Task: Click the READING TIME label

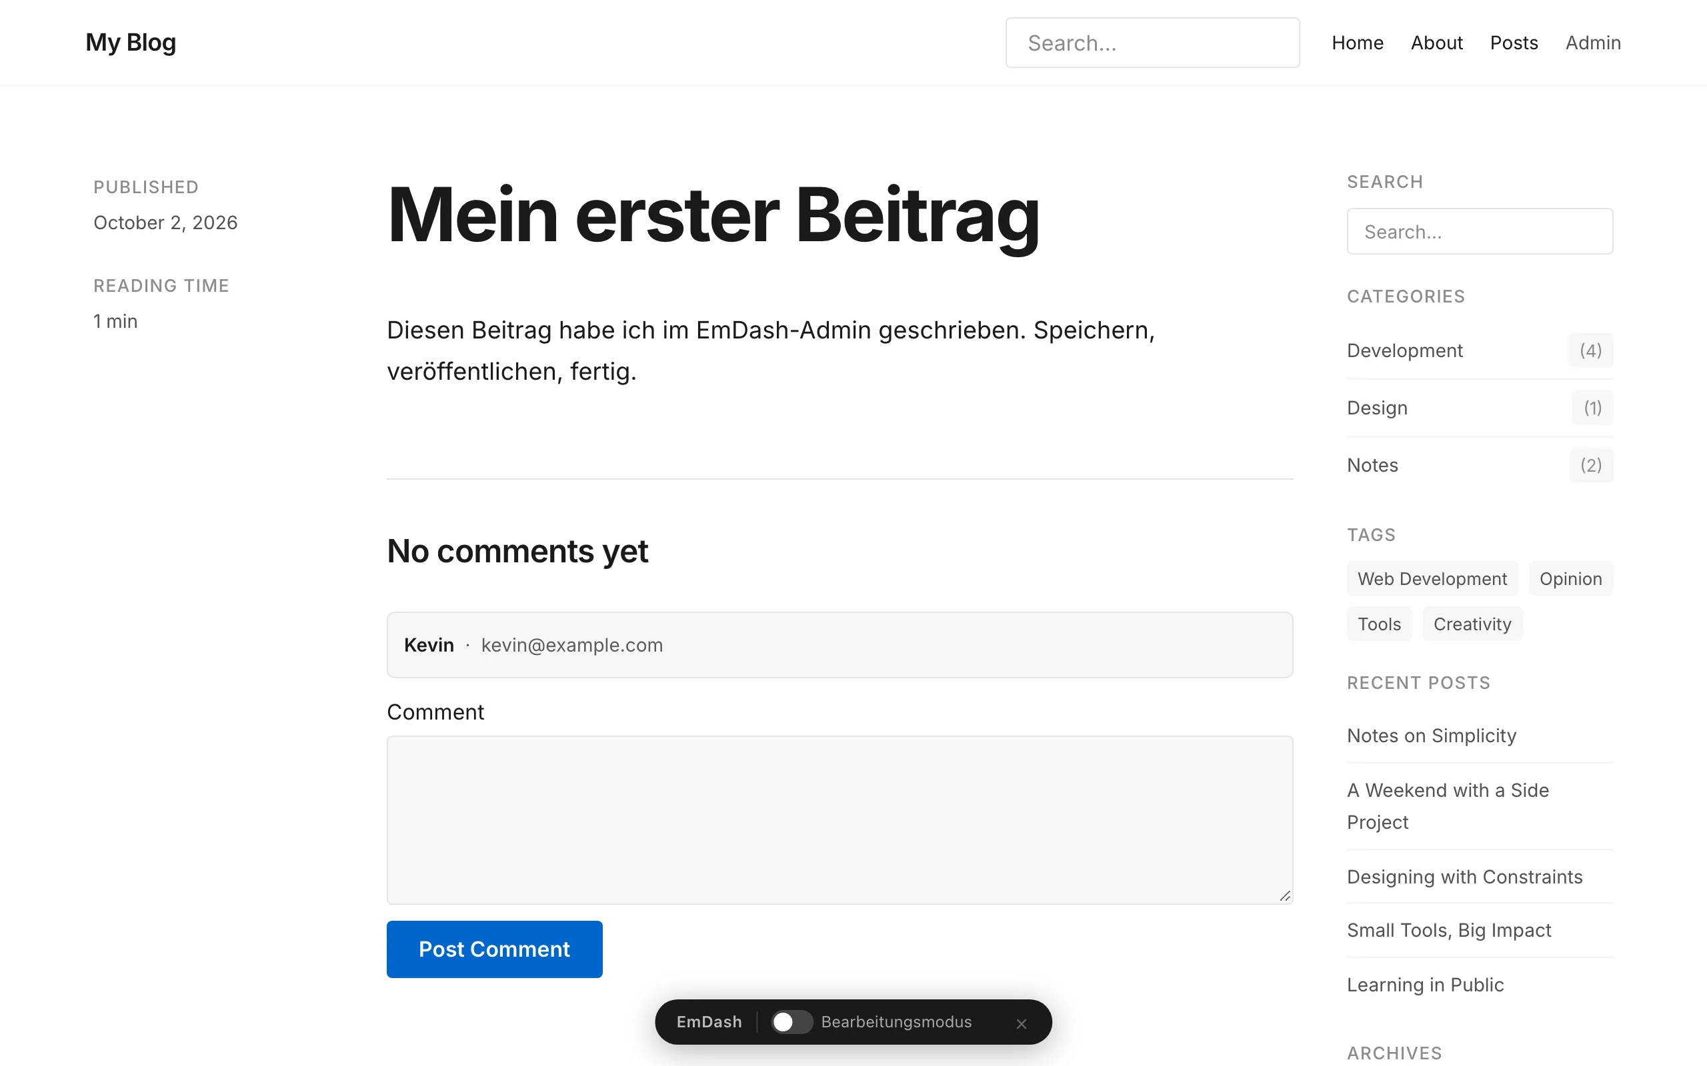Action: click(x=161, y=286)
